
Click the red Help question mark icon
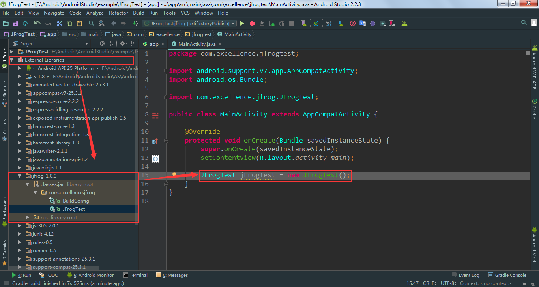353,24
